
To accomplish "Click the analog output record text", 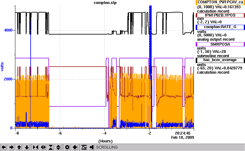I will tap(216, 39).
